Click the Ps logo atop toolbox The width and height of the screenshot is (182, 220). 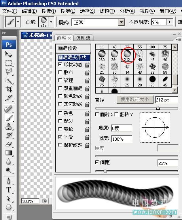[x=9, y=45]
